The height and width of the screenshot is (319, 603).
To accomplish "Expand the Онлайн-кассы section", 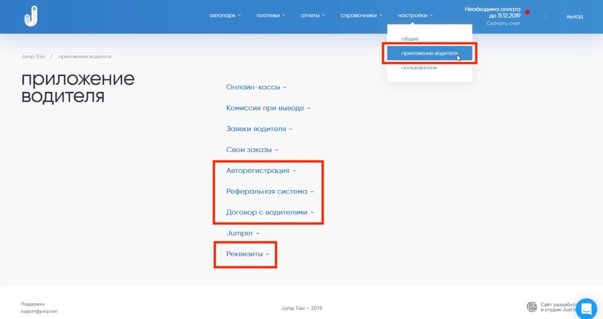I will [x=256, y=87].
